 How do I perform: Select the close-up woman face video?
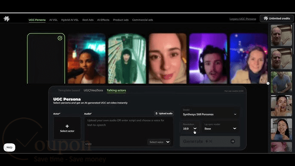pyautogui.click(x=168, y=58)
